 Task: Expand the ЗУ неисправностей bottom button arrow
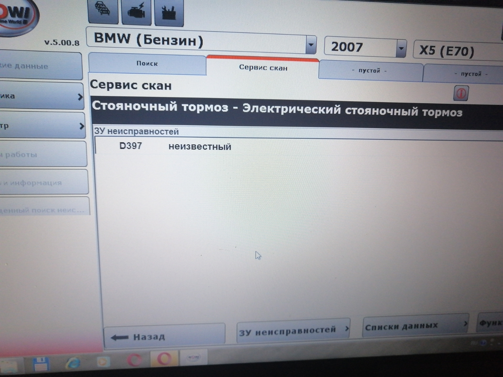[347, 329]
